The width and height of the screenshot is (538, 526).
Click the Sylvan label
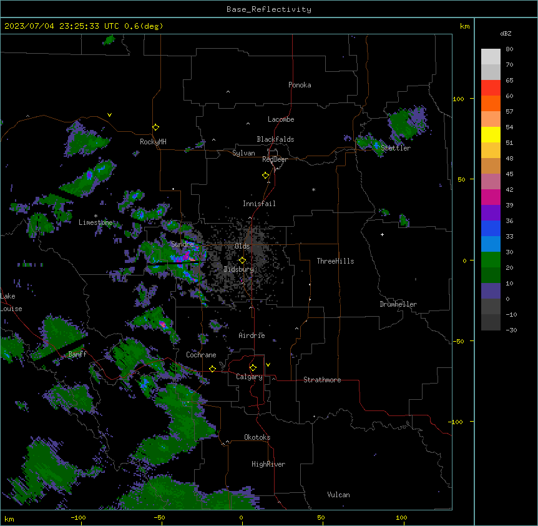click(243, 153)
